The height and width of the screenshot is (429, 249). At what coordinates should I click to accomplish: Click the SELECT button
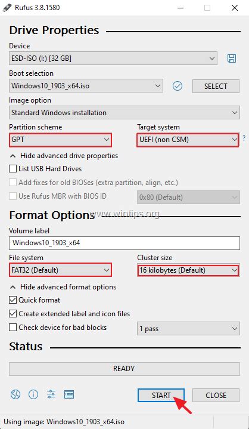216,86
